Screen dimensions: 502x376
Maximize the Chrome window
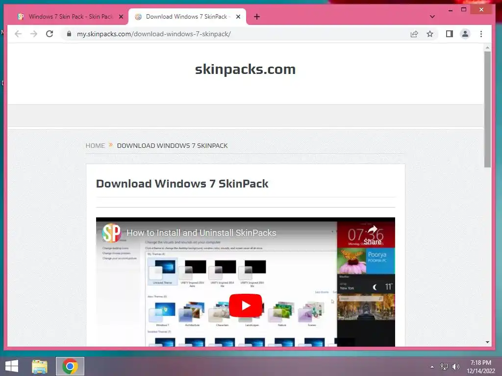point(464,10)
